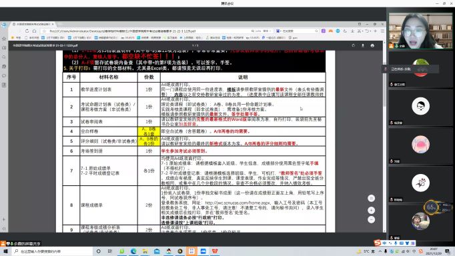Open the browser undo-close dropdown arrow

point(370,31)
